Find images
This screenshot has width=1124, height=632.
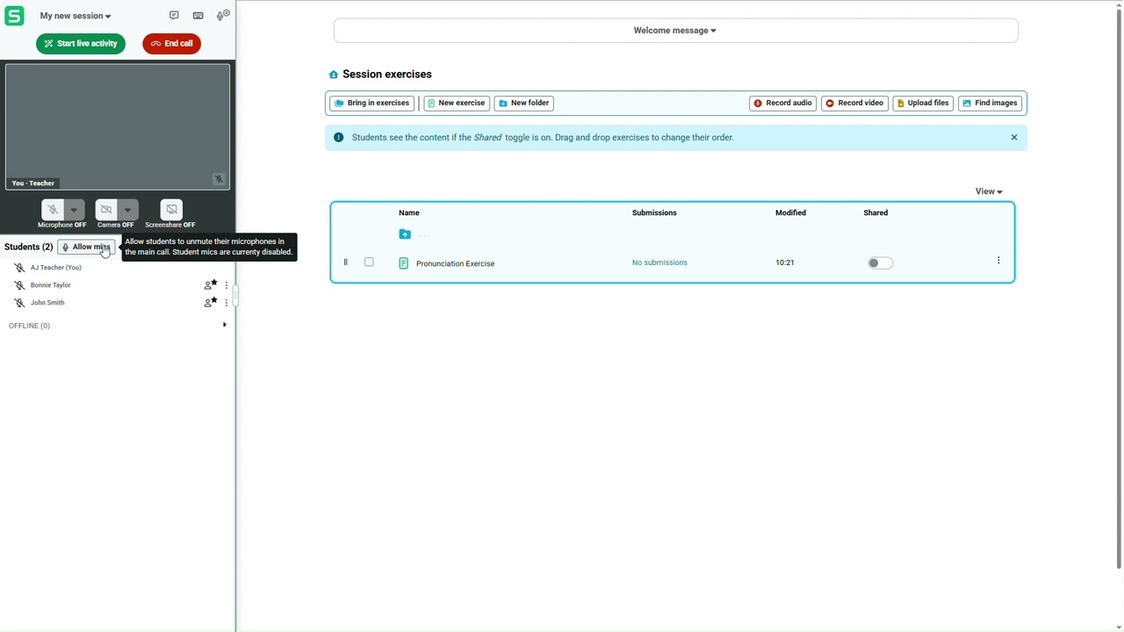click(991, 104)
